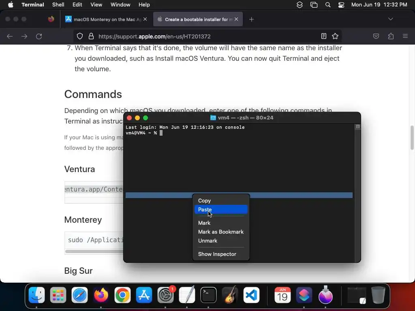The width and height of the screenshot is (415, 311).
Task: Choose Mark in the context menu
Action: click(x=221, y=223)
